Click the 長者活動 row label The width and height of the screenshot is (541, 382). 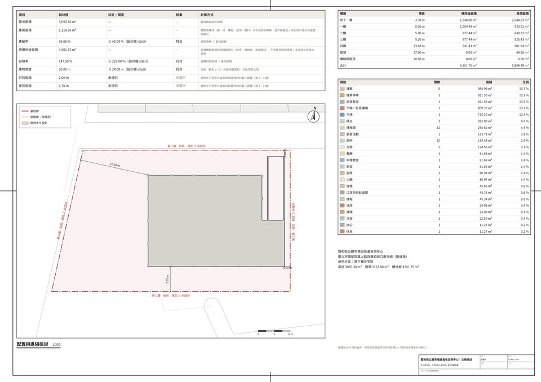click(353, 134)
